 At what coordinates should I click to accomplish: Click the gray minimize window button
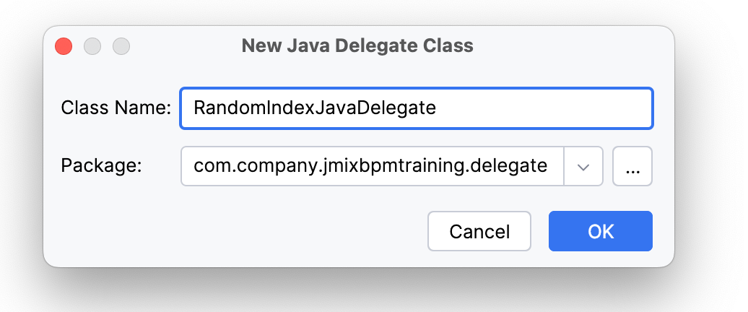click(x=92, y=46)
